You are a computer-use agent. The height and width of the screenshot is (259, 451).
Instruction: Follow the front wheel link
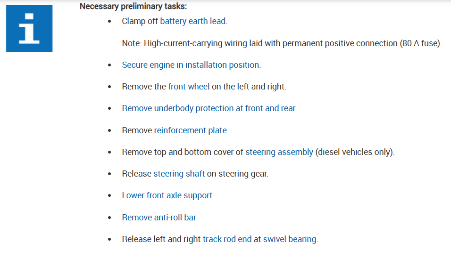tap(189, 87)
